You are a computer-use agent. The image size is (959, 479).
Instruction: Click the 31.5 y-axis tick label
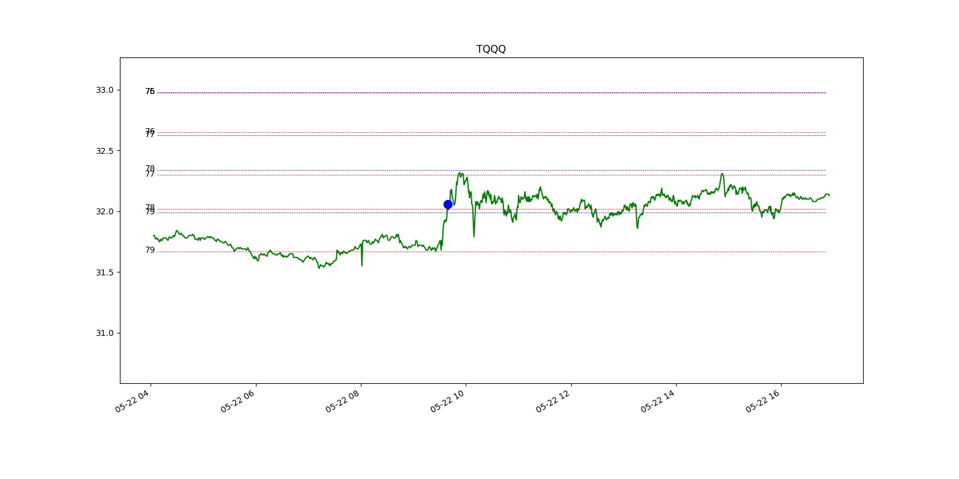click(104, 272)
